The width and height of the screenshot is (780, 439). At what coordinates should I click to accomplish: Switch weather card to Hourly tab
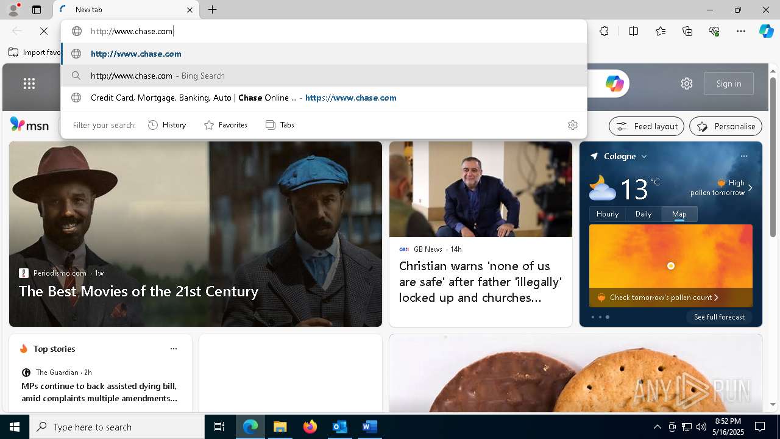tap(607, 214)
